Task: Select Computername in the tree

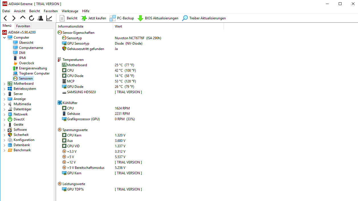Action: [31, 48]
